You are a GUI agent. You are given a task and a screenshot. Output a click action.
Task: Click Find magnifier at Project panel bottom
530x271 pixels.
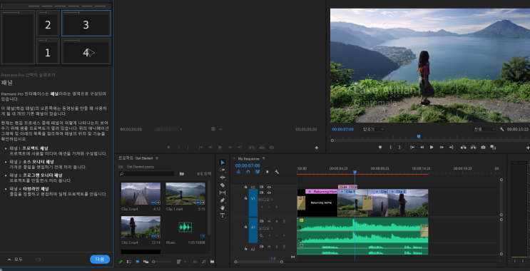tap(204, 262)
